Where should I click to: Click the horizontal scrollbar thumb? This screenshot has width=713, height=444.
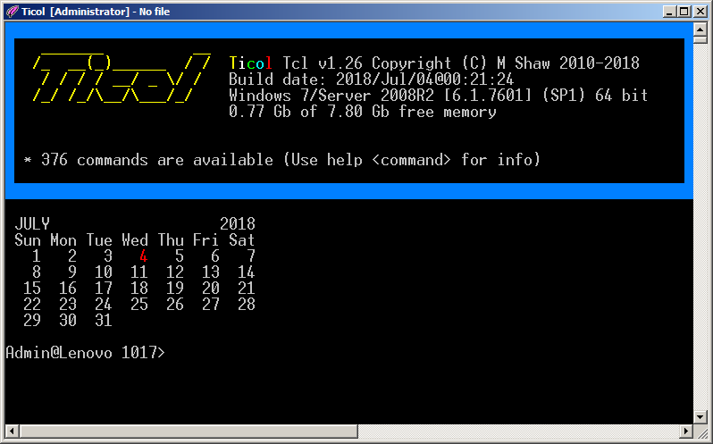pyautogui.click(x=189, y=431)
